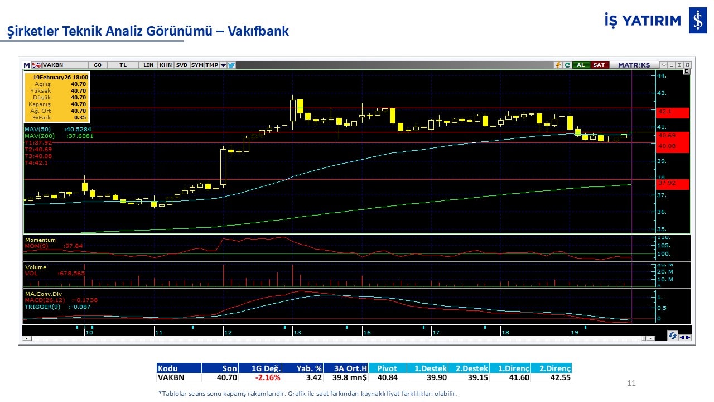Click the Twitter bird icon
Image resolution: width=714 pixels, height=402 pixels.
(x=231, y=65)
